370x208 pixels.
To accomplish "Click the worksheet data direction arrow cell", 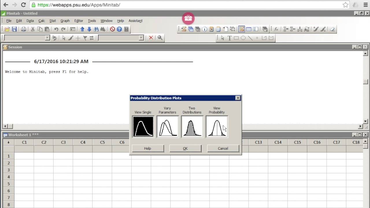I will tap(8, 142).
